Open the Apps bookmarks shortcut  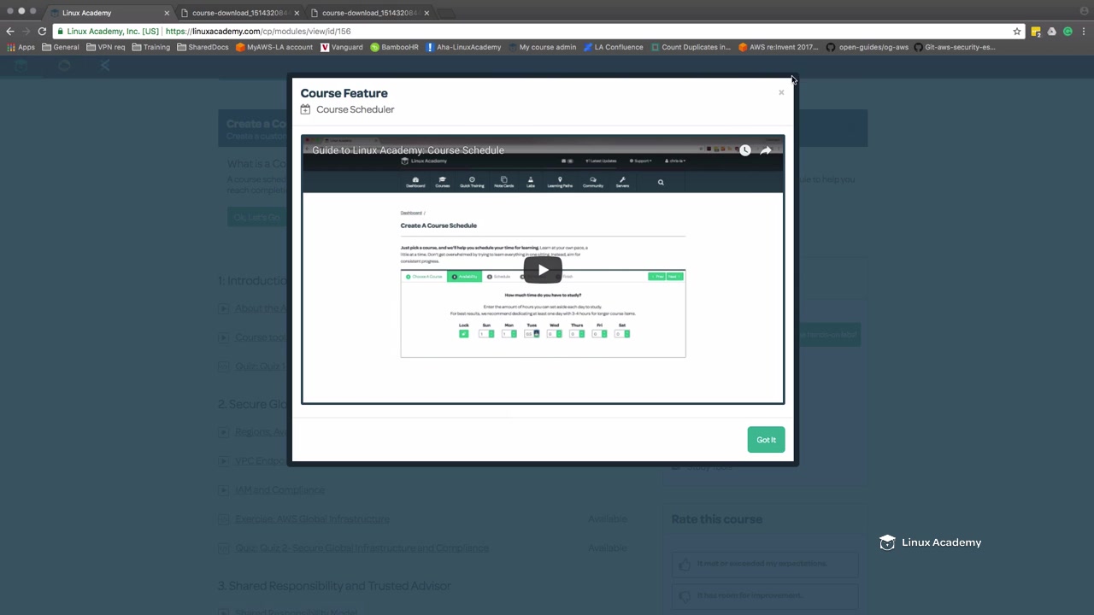point(21,47)
